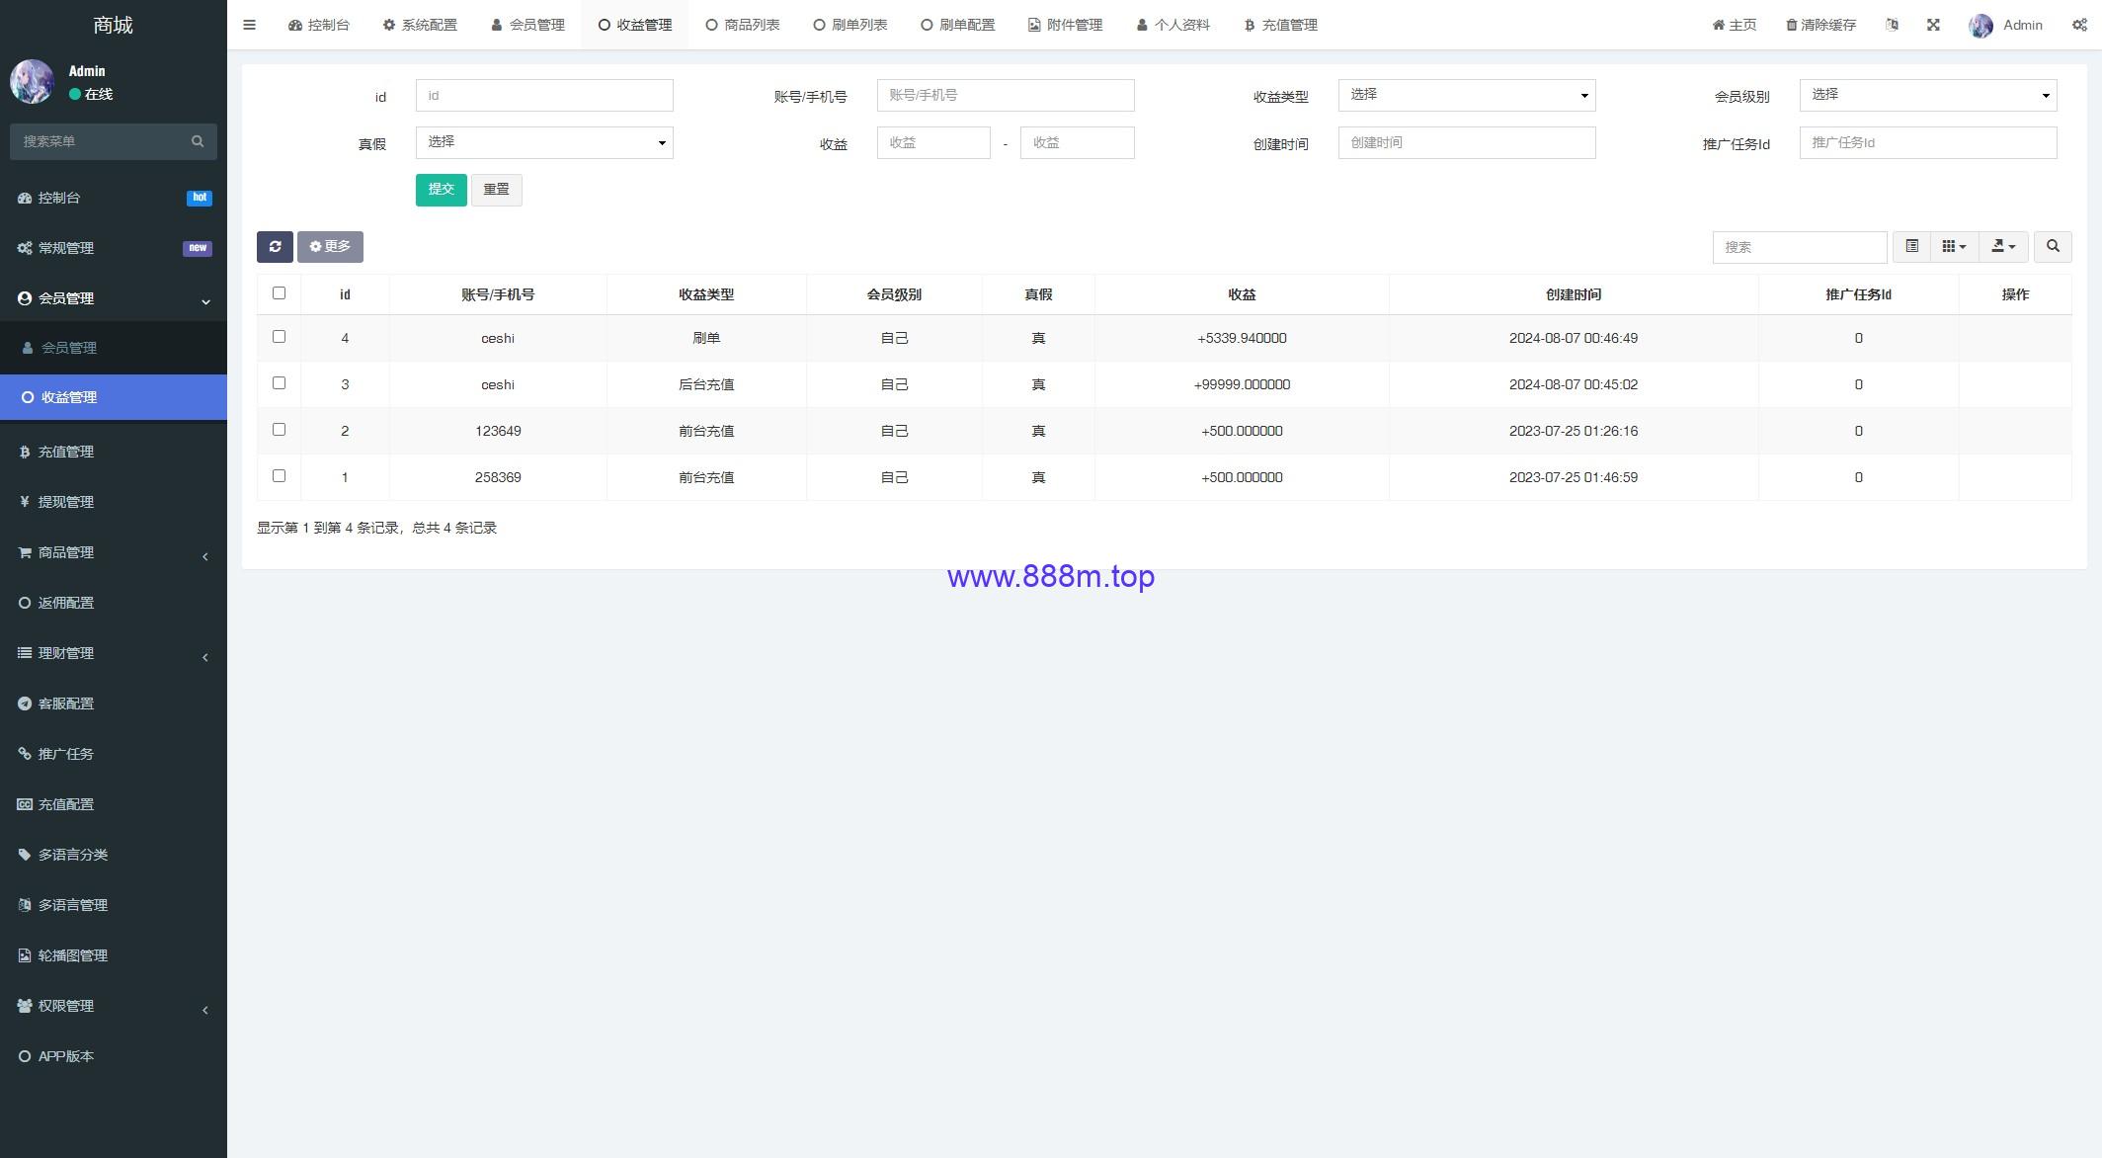This screenshot has height=1158, width=2102.
Task: Open 控制台 dashboard in sidebar
Action: click(114, 198)
